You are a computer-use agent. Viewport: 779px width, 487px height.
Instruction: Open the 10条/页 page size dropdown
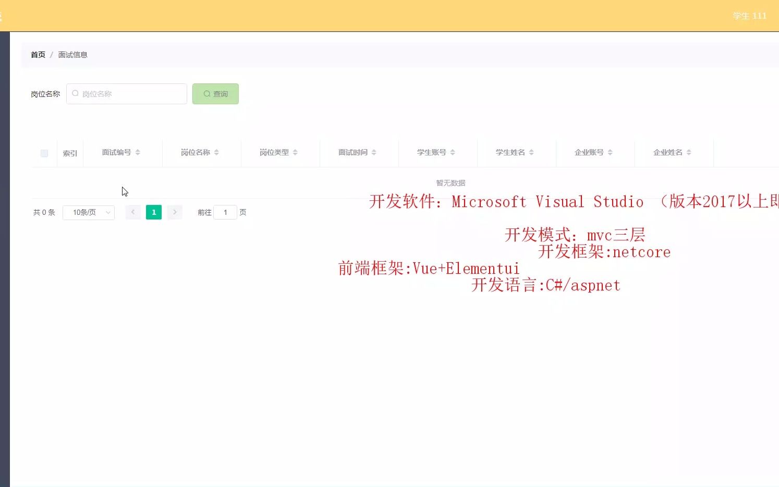coord(89,212)
